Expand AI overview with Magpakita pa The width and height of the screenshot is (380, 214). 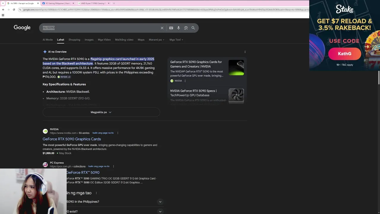coord(101,112)
